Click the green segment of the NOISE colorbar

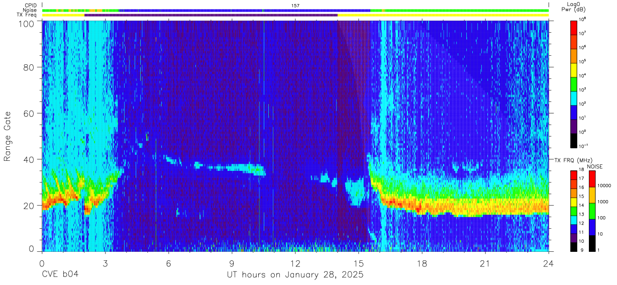click(592, 211)
